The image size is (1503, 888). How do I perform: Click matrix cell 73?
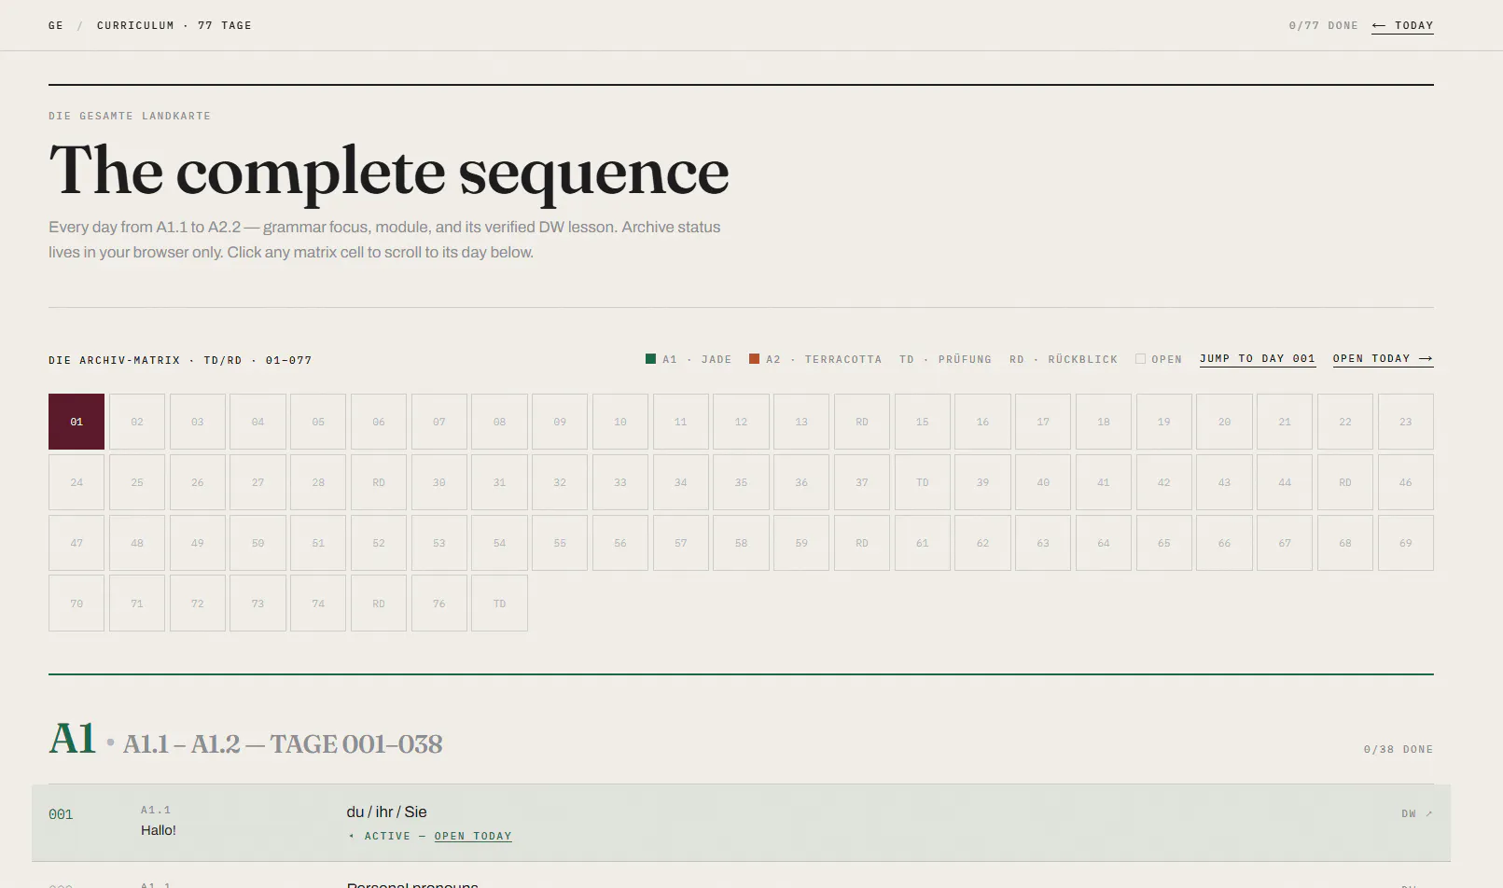257,604
